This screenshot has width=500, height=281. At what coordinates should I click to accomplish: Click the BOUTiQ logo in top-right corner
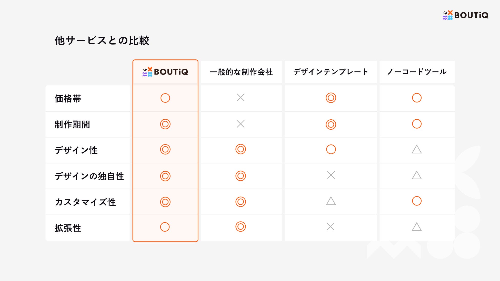(x=465, y=15)
